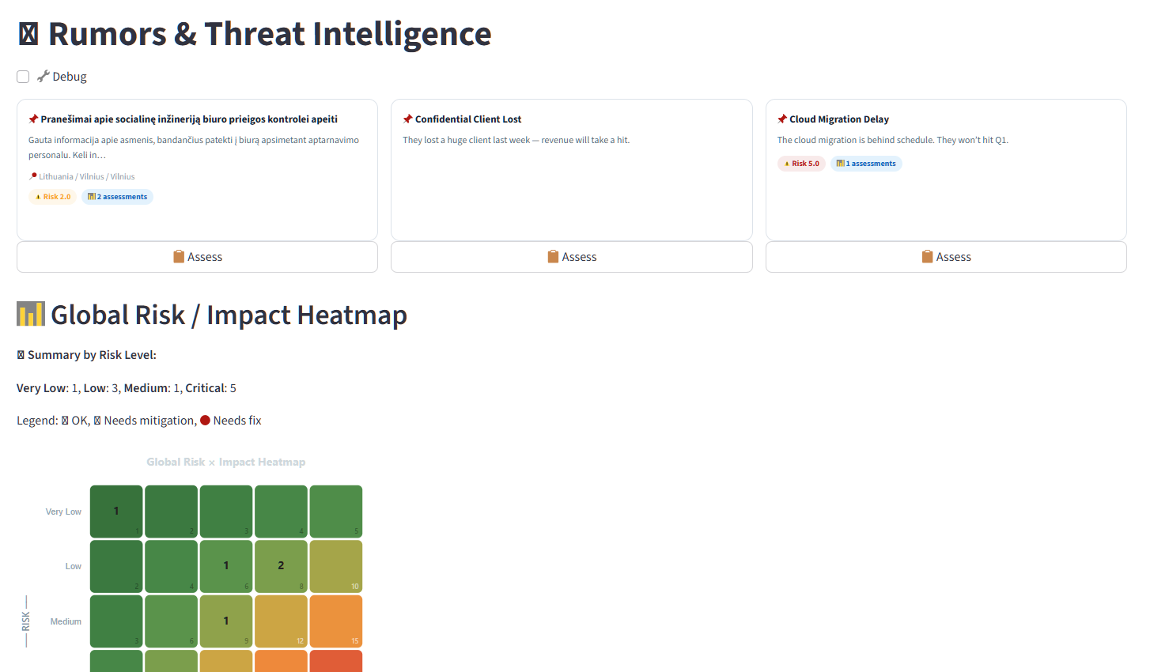Viewport: 1150px width, 672px height.
Task: Open the Confidential Client Lost card title
Action: pyautogui.click(x=468, y=119)
